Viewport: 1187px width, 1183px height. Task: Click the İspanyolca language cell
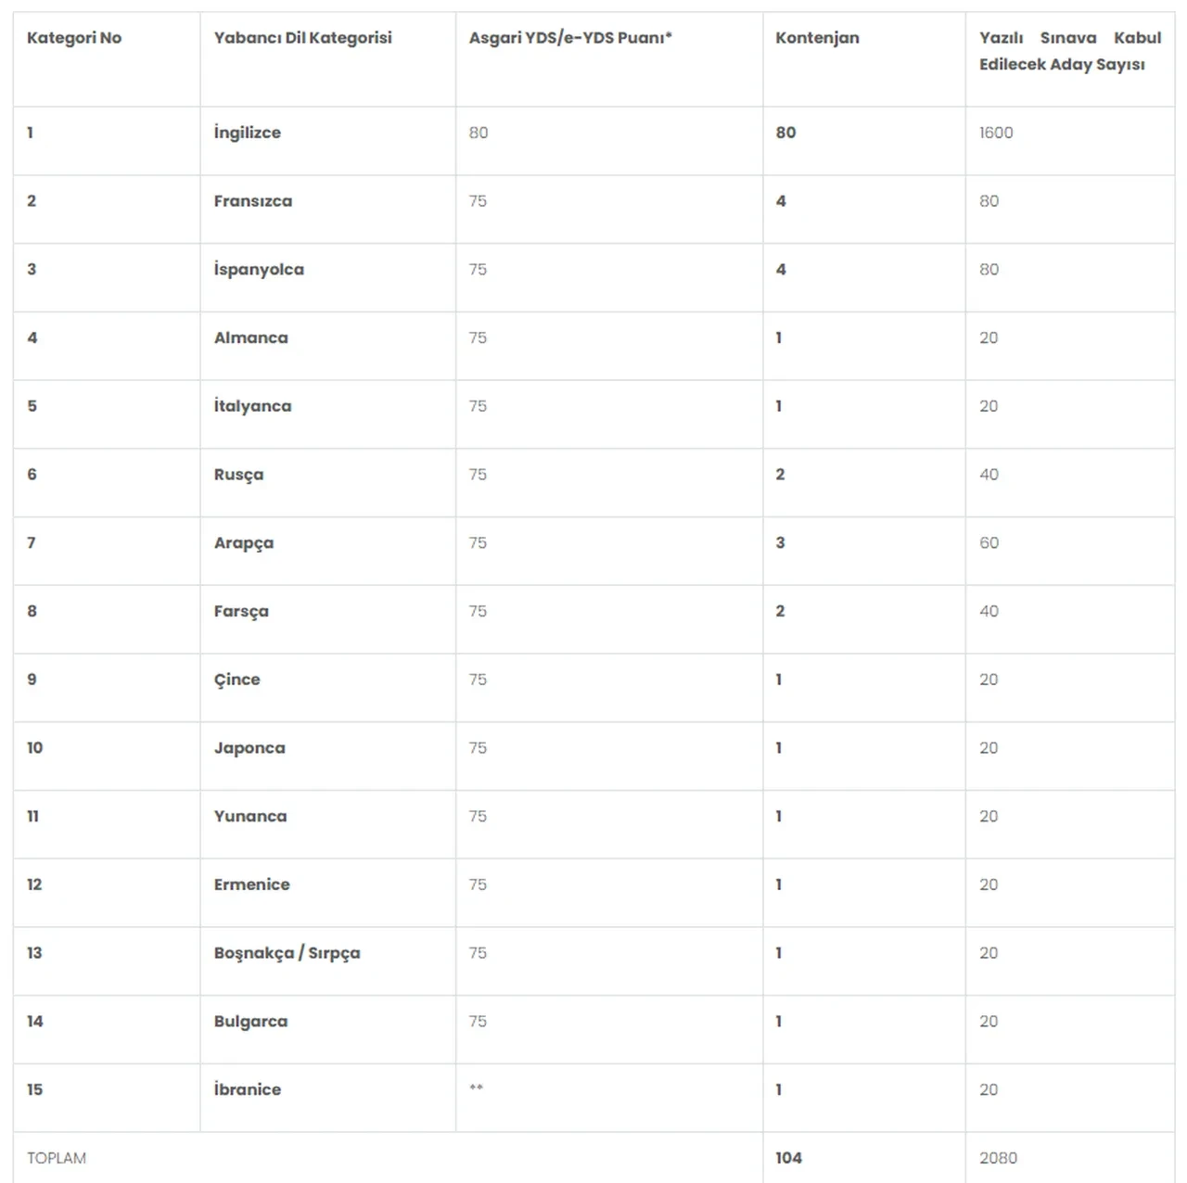pyautogui.click(x=259, y=270)
